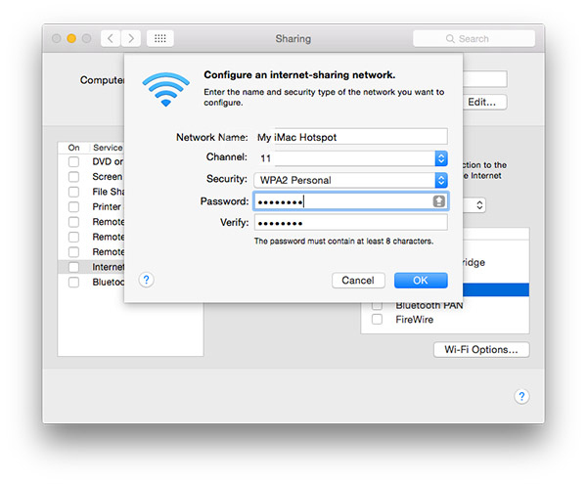Open Wi-Fi Options

point(481,350)
